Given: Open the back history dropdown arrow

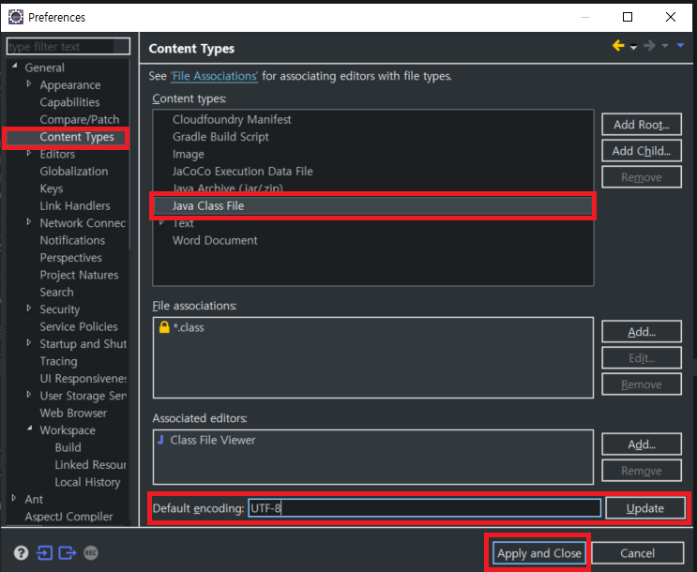Looking at the screenshot, I should tap(633, 47).
